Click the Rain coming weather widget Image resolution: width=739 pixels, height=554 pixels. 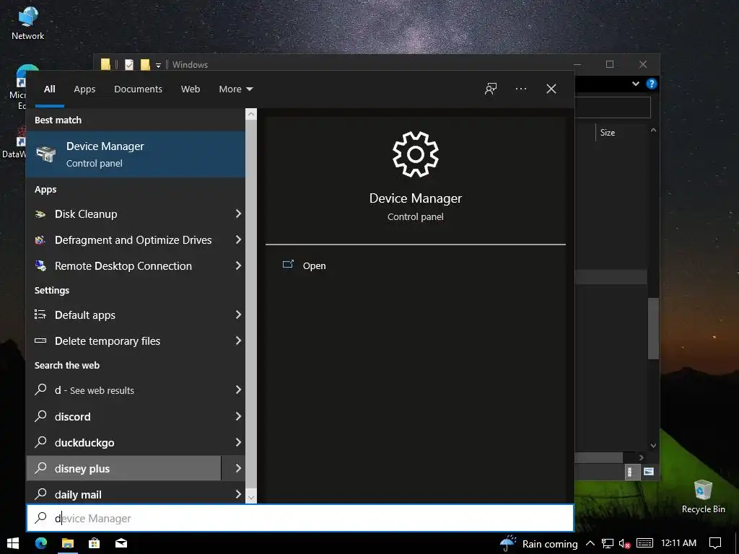tap(539, 544)
